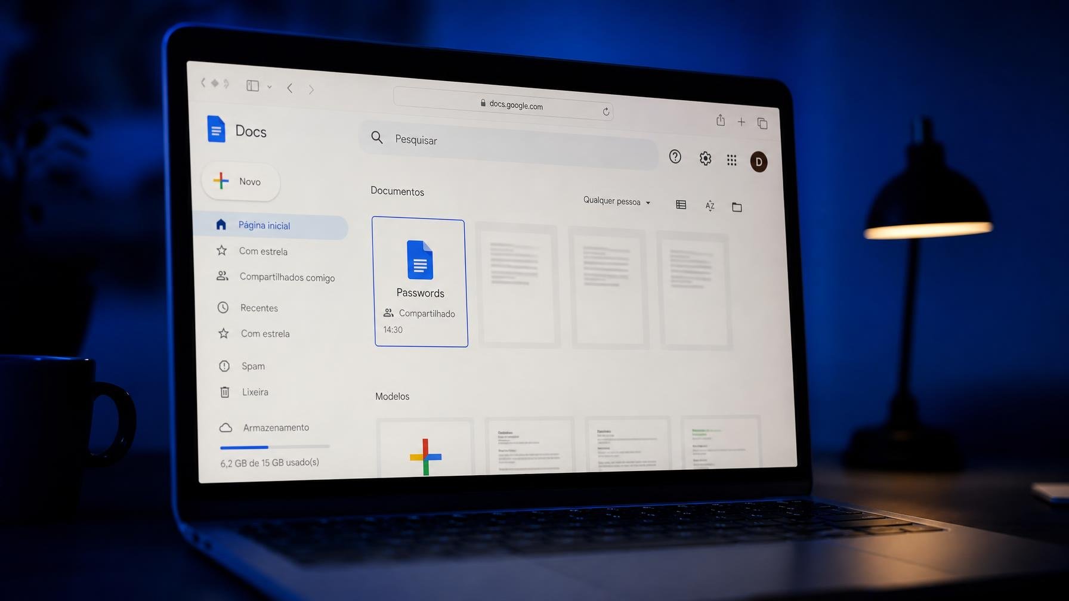Click the 6,2 GB de 15 GB usado(s) text

pyautogui.click(x=270, y=463)
